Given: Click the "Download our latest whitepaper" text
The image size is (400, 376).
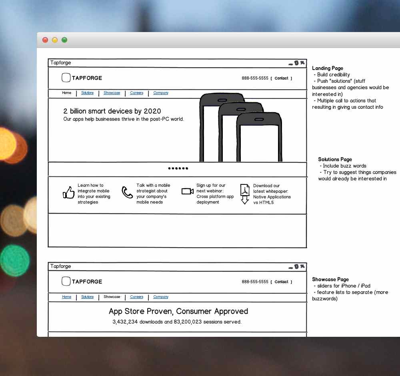Looking at the screenshot, I should pyautogui.click(x=272, y=194).
